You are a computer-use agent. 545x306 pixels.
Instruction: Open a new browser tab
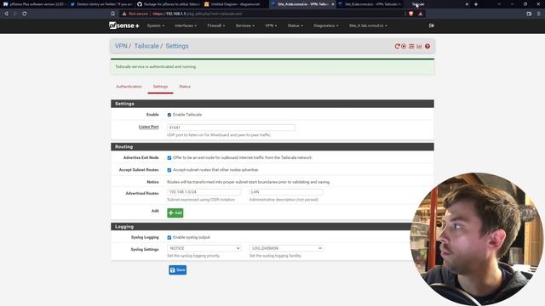coord(476,4)
